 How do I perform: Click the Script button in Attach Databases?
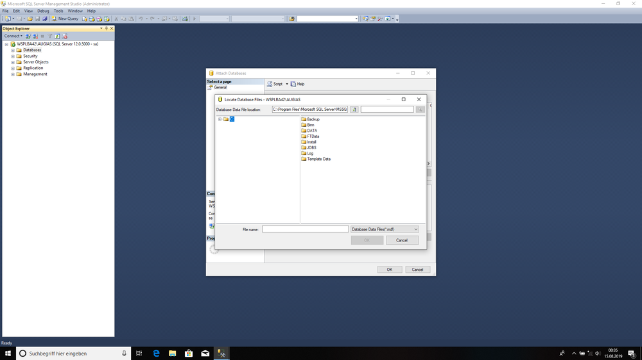[x=275, y=84]
